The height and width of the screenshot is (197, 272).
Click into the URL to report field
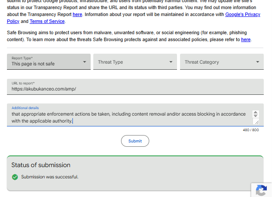click(x=135, y=87)
